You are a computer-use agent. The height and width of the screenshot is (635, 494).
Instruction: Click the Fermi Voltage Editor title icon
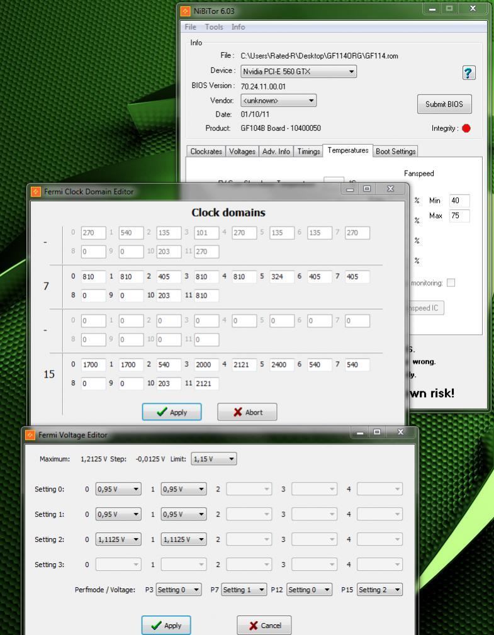tap(30, 435)
